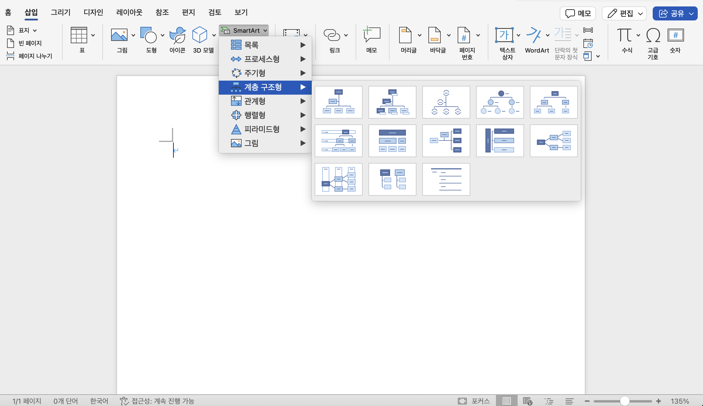703x406 pixels.
Task: Click the 그림 (picture) icon
Action: click(x=119, y=35)
